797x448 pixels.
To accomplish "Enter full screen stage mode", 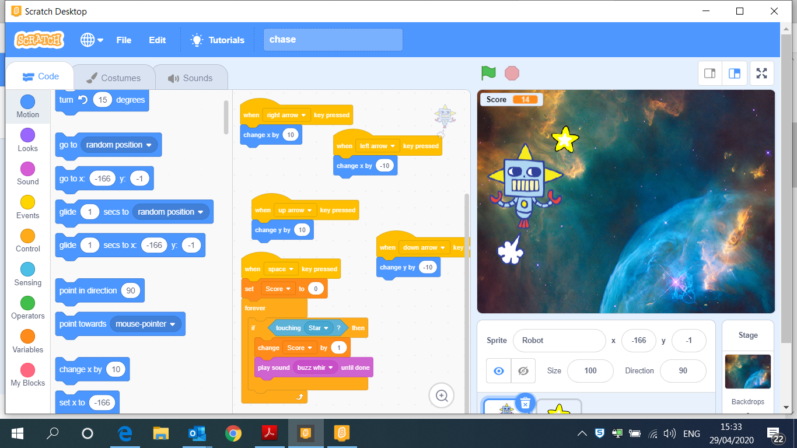I will 761,73.
